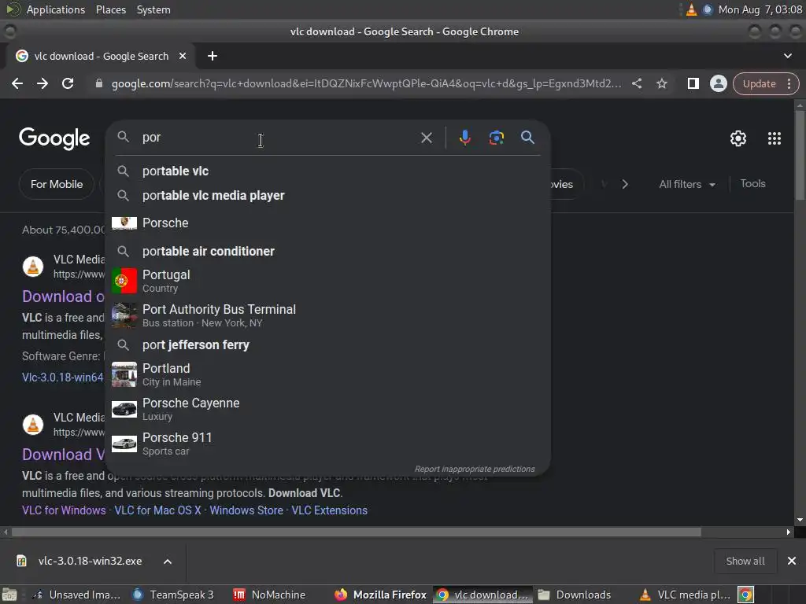
Task: Click the VLC cone tray icon
Action: (x=691, y=9)
